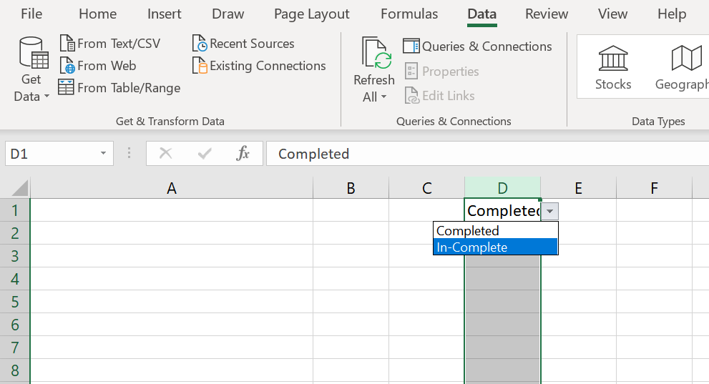The width and height of the screenshot is (709, 384).
Task: Switch to the Formulas tab
Action: pyautogui.click(x=409, y=14)
